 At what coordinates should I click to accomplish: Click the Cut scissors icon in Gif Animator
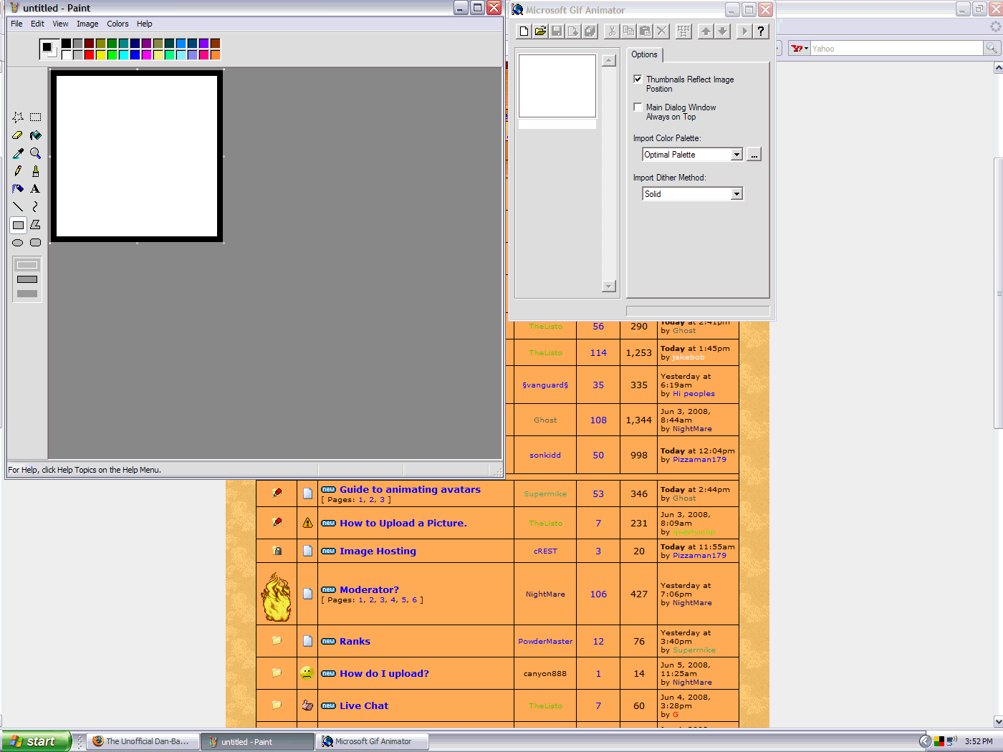coord(612,31)
